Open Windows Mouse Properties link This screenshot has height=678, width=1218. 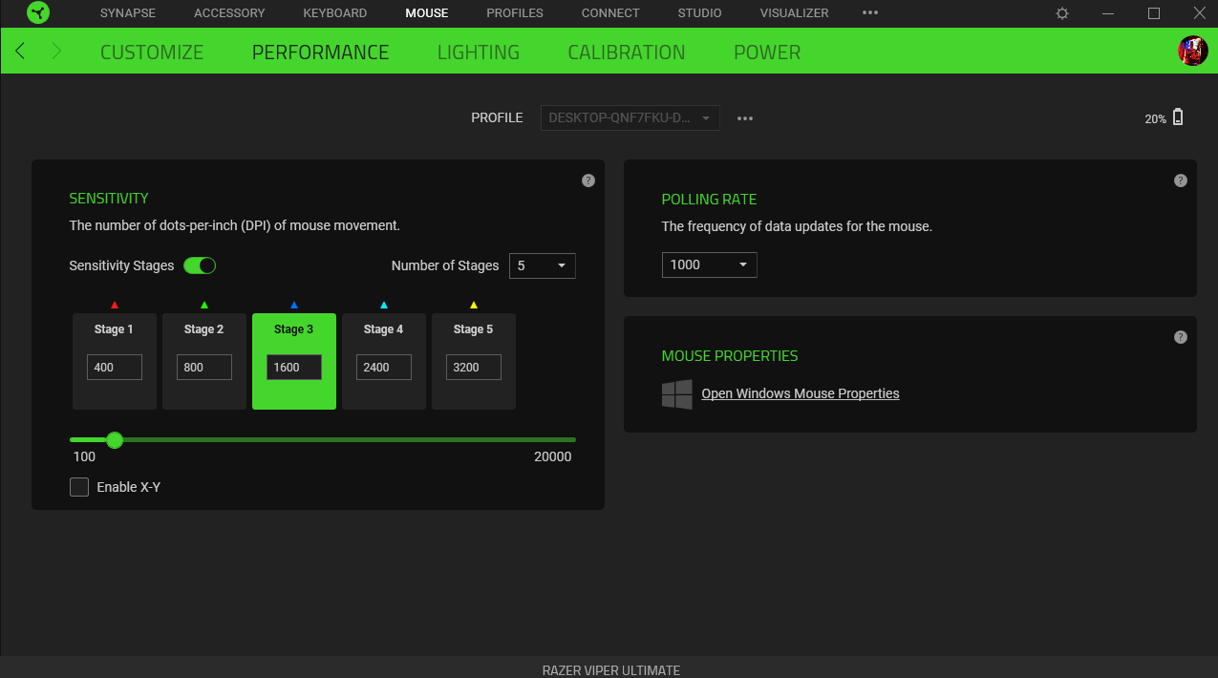point(800,393)
